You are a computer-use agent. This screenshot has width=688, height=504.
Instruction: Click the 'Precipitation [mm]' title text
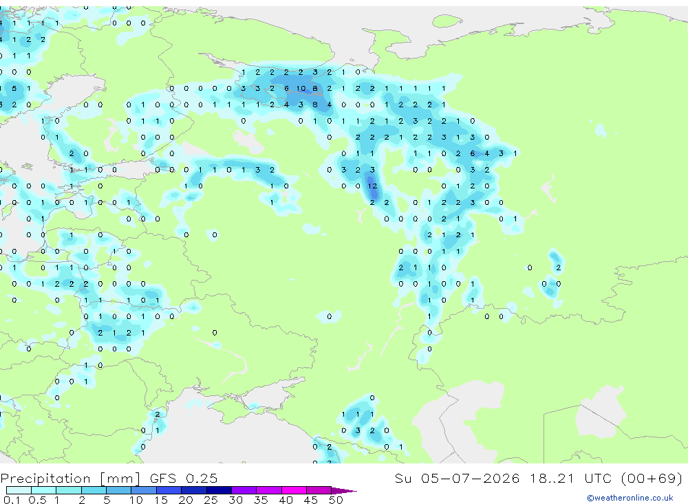point(71,478)
